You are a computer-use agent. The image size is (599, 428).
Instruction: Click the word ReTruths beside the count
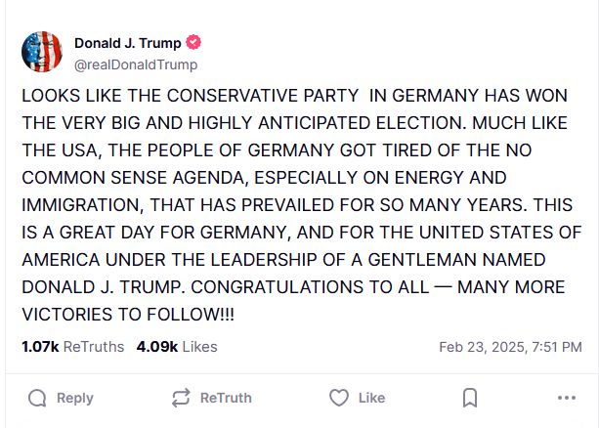point(94,347)
